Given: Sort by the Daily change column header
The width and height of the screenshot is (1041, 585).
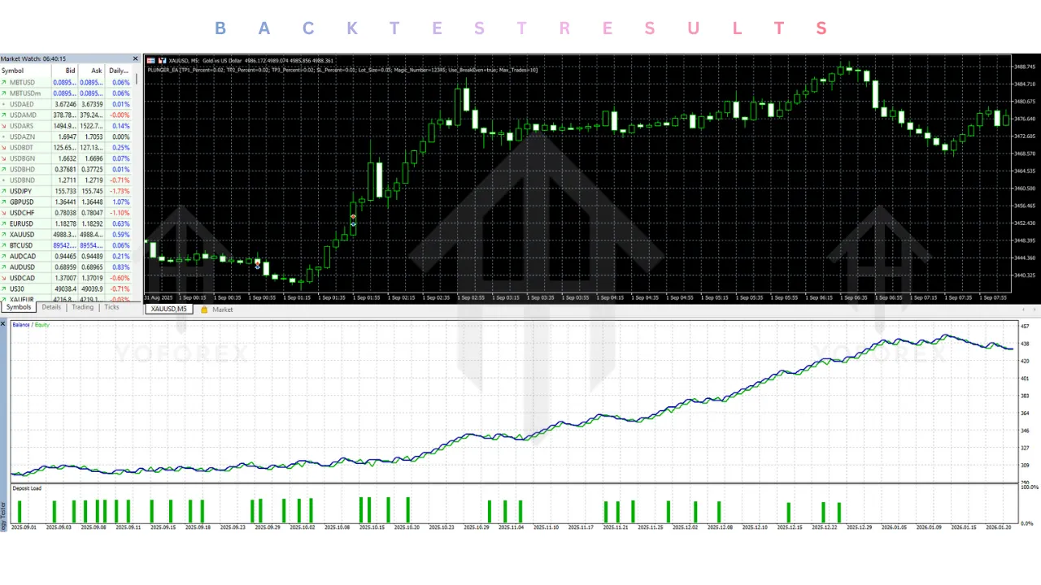Looking at the screenshot, I should coord(119,71).
